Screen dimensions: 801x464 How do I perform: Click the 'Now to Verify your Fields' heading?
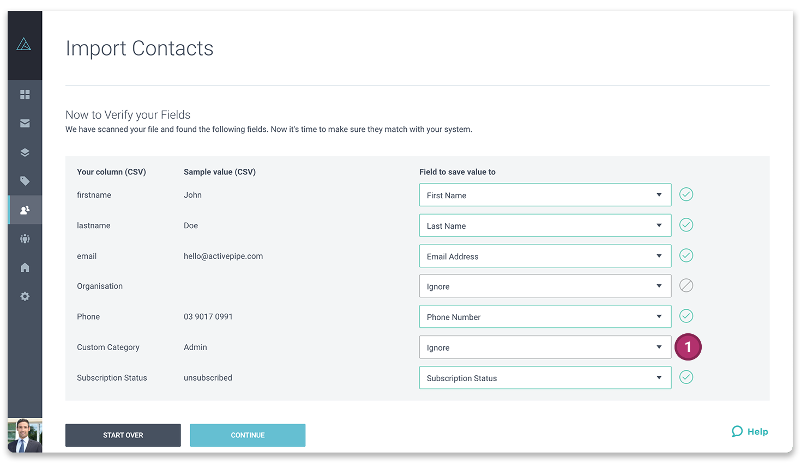coord(128,115)
